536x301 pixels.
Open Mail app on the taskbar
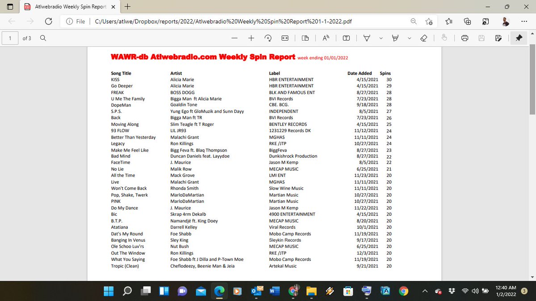click(201, 291)
